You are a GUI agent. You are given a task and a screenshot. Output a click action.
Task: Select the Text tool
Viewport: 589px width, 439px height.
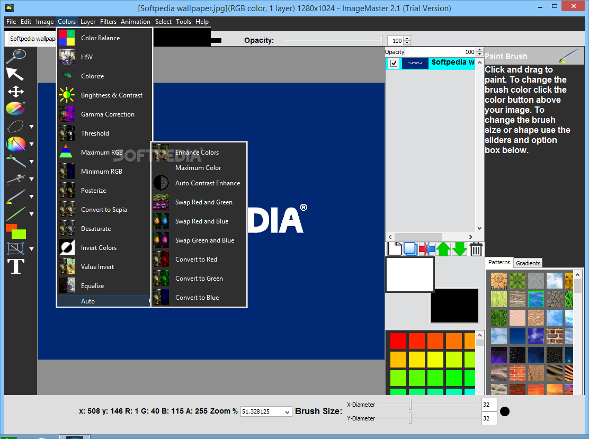pos(16,266)
